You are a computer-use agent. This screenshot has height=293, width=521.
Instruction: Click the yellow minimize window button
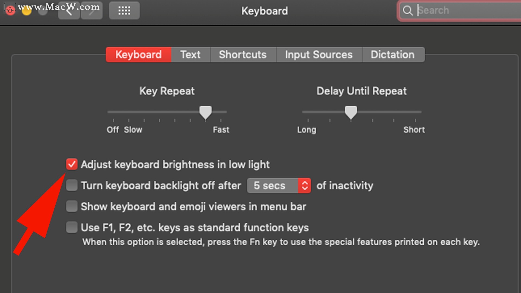pyautogui.click(x=27, y=11)
